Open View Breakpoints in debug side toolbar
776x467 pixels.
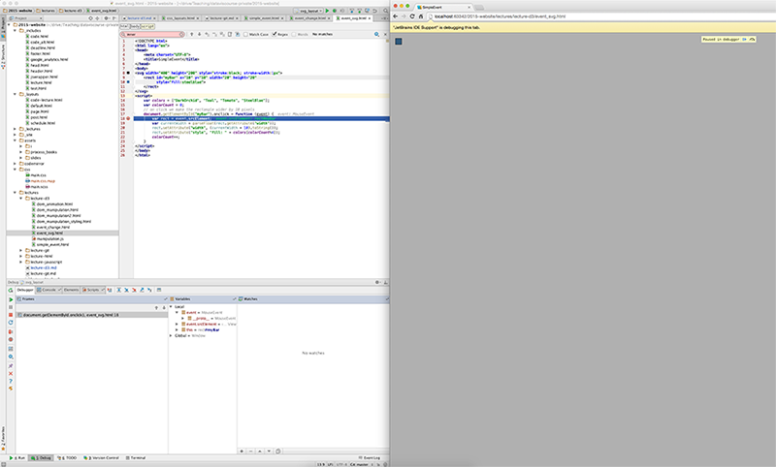click(x=11, y=331)
